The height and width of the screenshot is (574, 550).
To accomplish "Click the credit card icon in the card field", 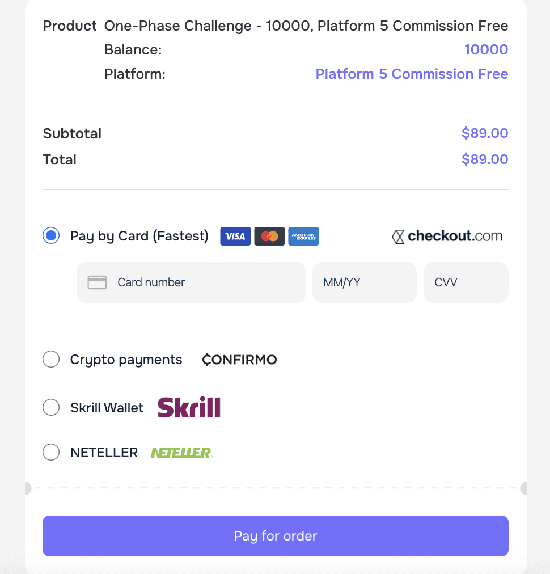I will coord(97,282).
